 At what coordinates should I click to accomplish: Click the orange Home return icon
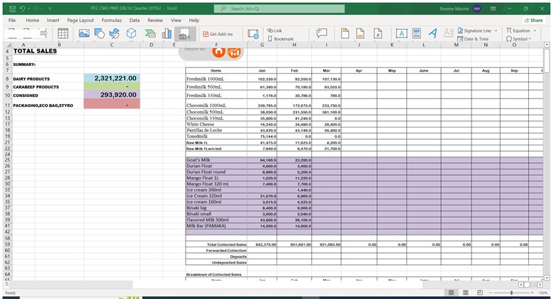point(218,52)
